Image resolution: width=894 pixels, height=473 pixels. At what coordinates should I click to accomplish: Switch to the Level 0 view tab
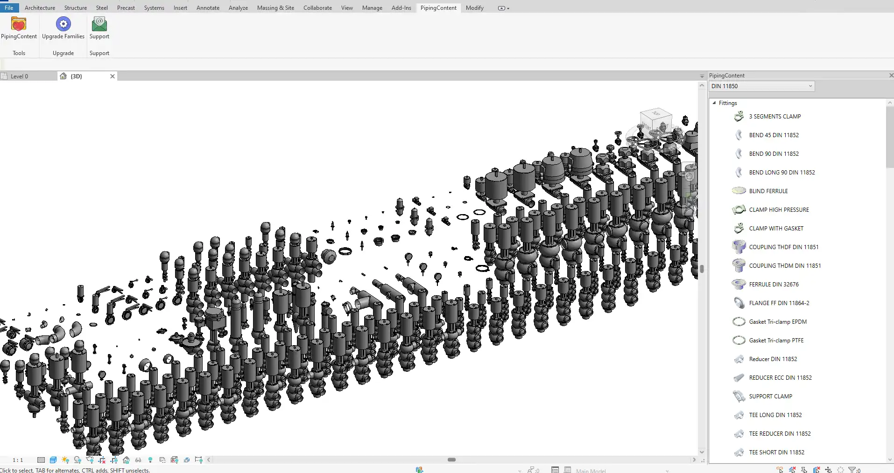point(20,77)
